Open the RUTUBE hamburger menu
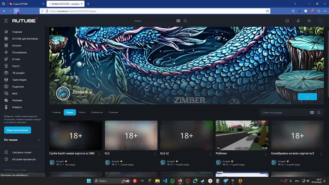 coord(6,21)
